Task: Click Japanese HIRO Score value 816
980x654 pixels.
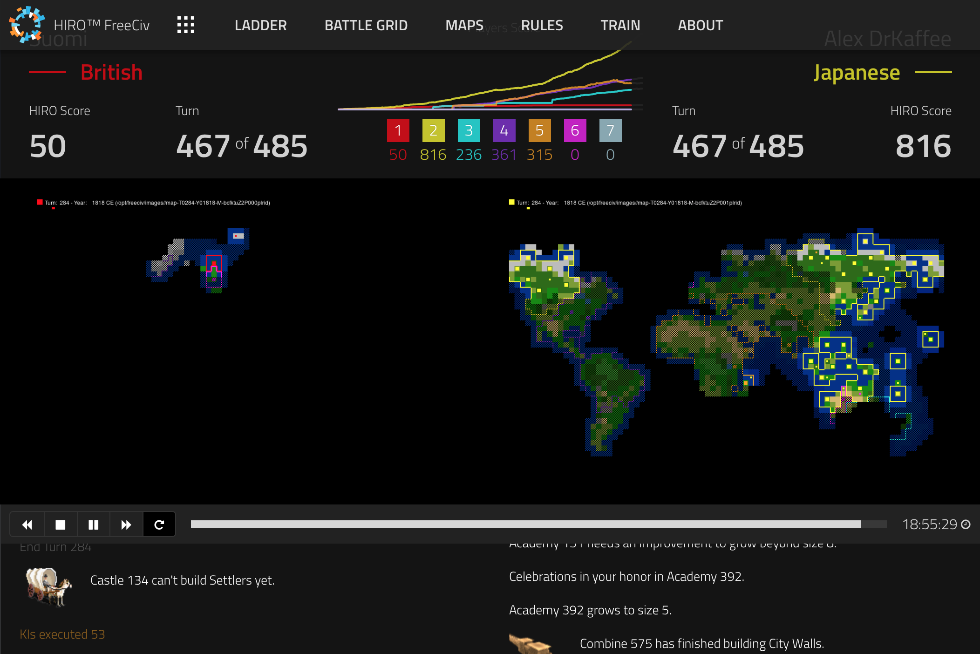Action: 923,146
